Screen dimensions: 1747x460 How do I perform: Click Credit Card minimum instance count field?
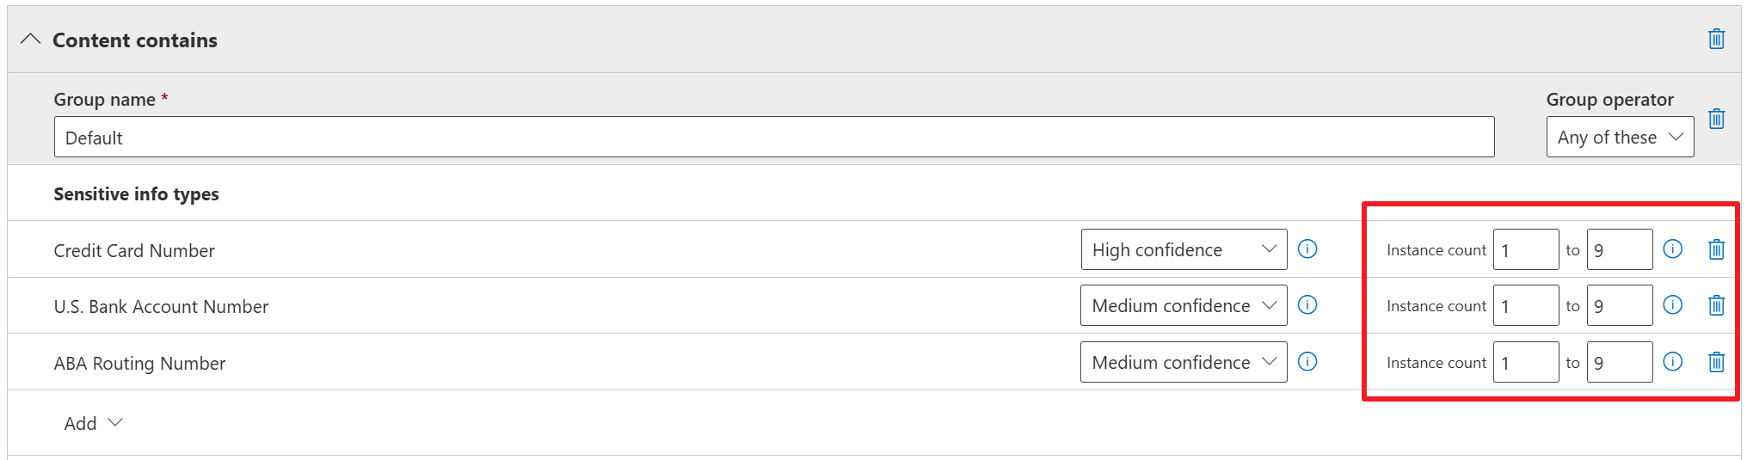pyautogui.click(x=1526, y=249)
